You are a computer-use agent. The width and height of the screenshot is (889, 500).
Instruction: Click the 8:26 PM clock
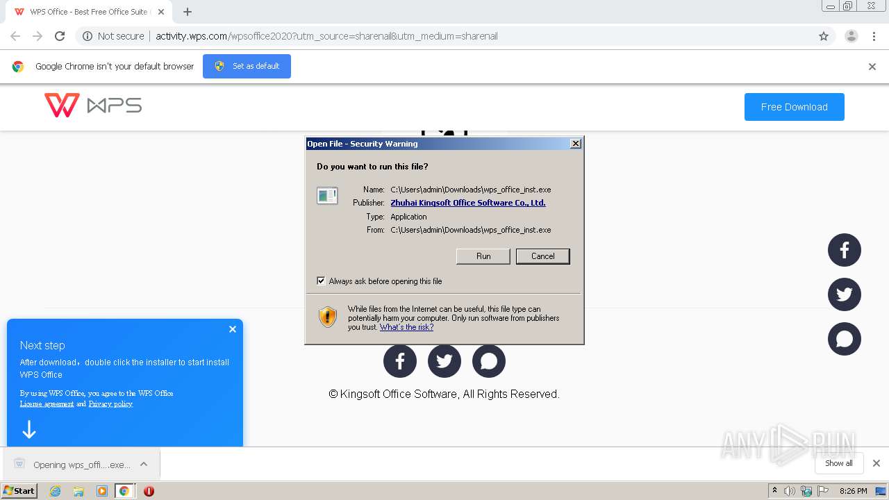(853, 491)
